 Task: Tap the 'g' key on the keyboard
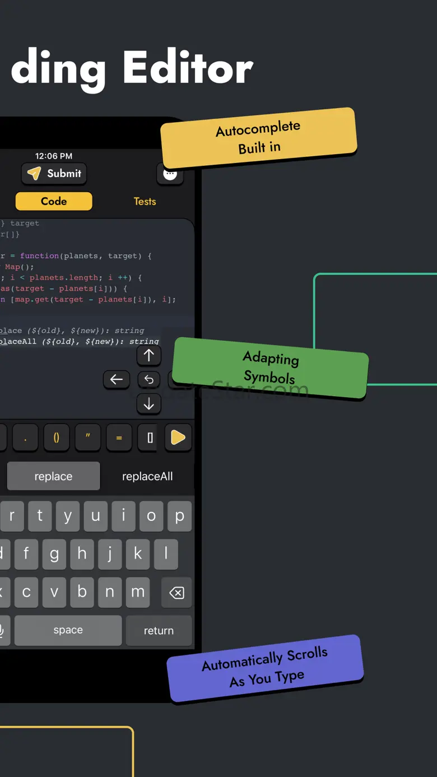coord(54,554)
